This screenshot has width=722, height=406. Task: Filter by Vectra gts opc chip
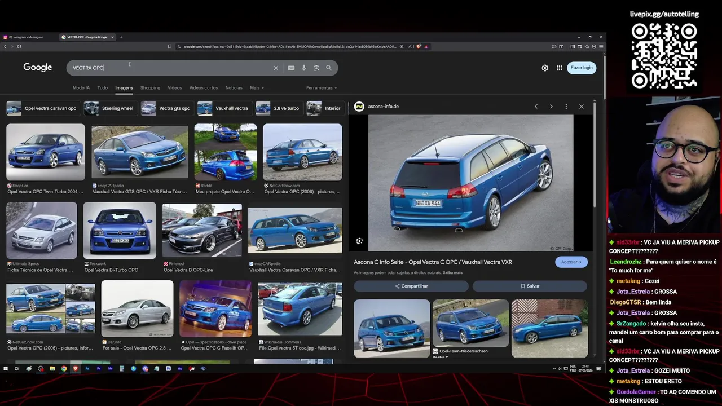[166, 108]
